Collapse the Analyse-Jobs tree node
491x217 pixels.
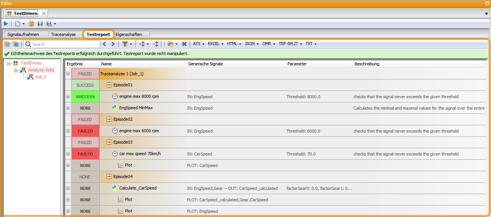[x=16, y=70]
